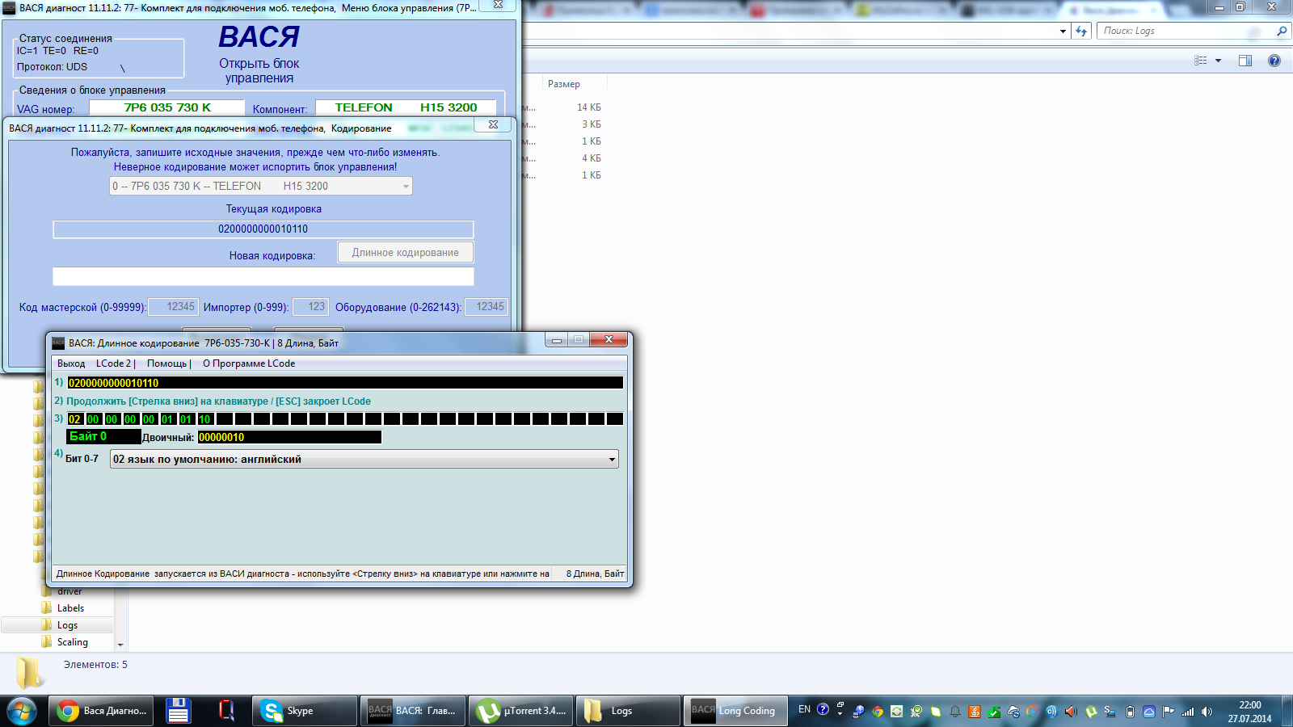Click the Новая кодировка input field
The height and width of the screenshot is (727, 1293).
(263, 277)
